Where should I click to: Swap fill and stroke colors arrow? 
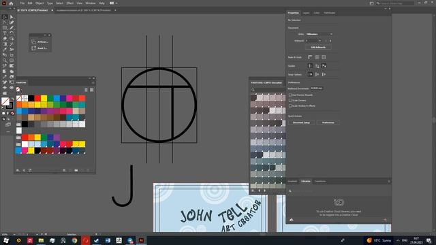coord(12,99)
